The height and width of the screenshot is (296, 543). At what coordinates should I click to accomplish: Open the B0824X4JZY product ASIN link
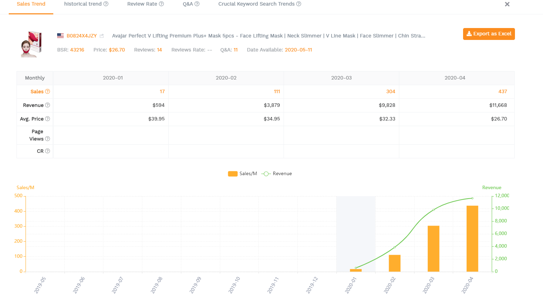click(82, 36)
